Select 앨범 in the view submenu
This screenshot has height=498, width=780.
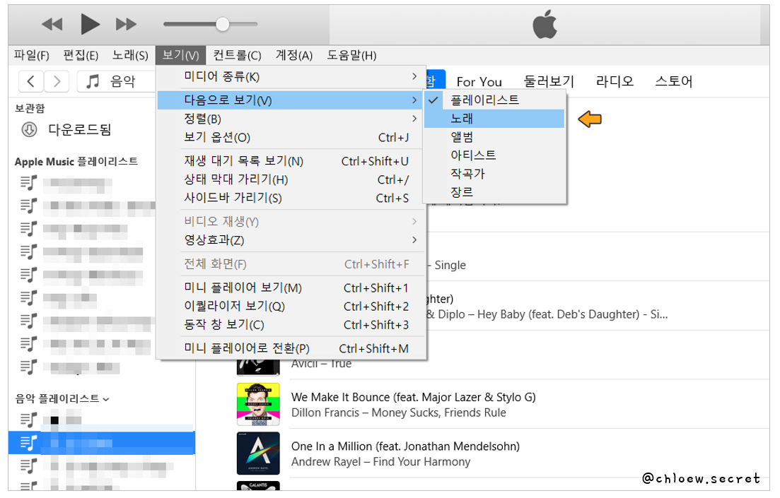tap(494, 137)
